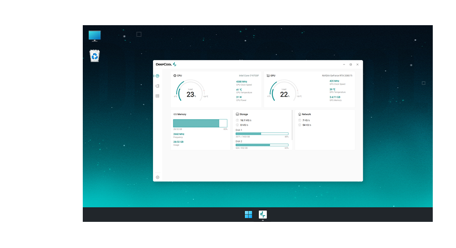
Task: Click the Storage panel scrollbar
Action: pos(292,124)
